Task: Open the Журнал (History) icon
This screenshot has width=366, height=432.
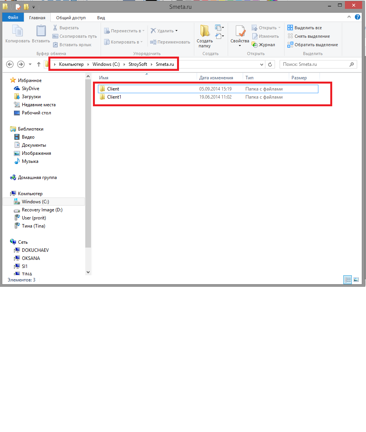Action: click(255, 45)
